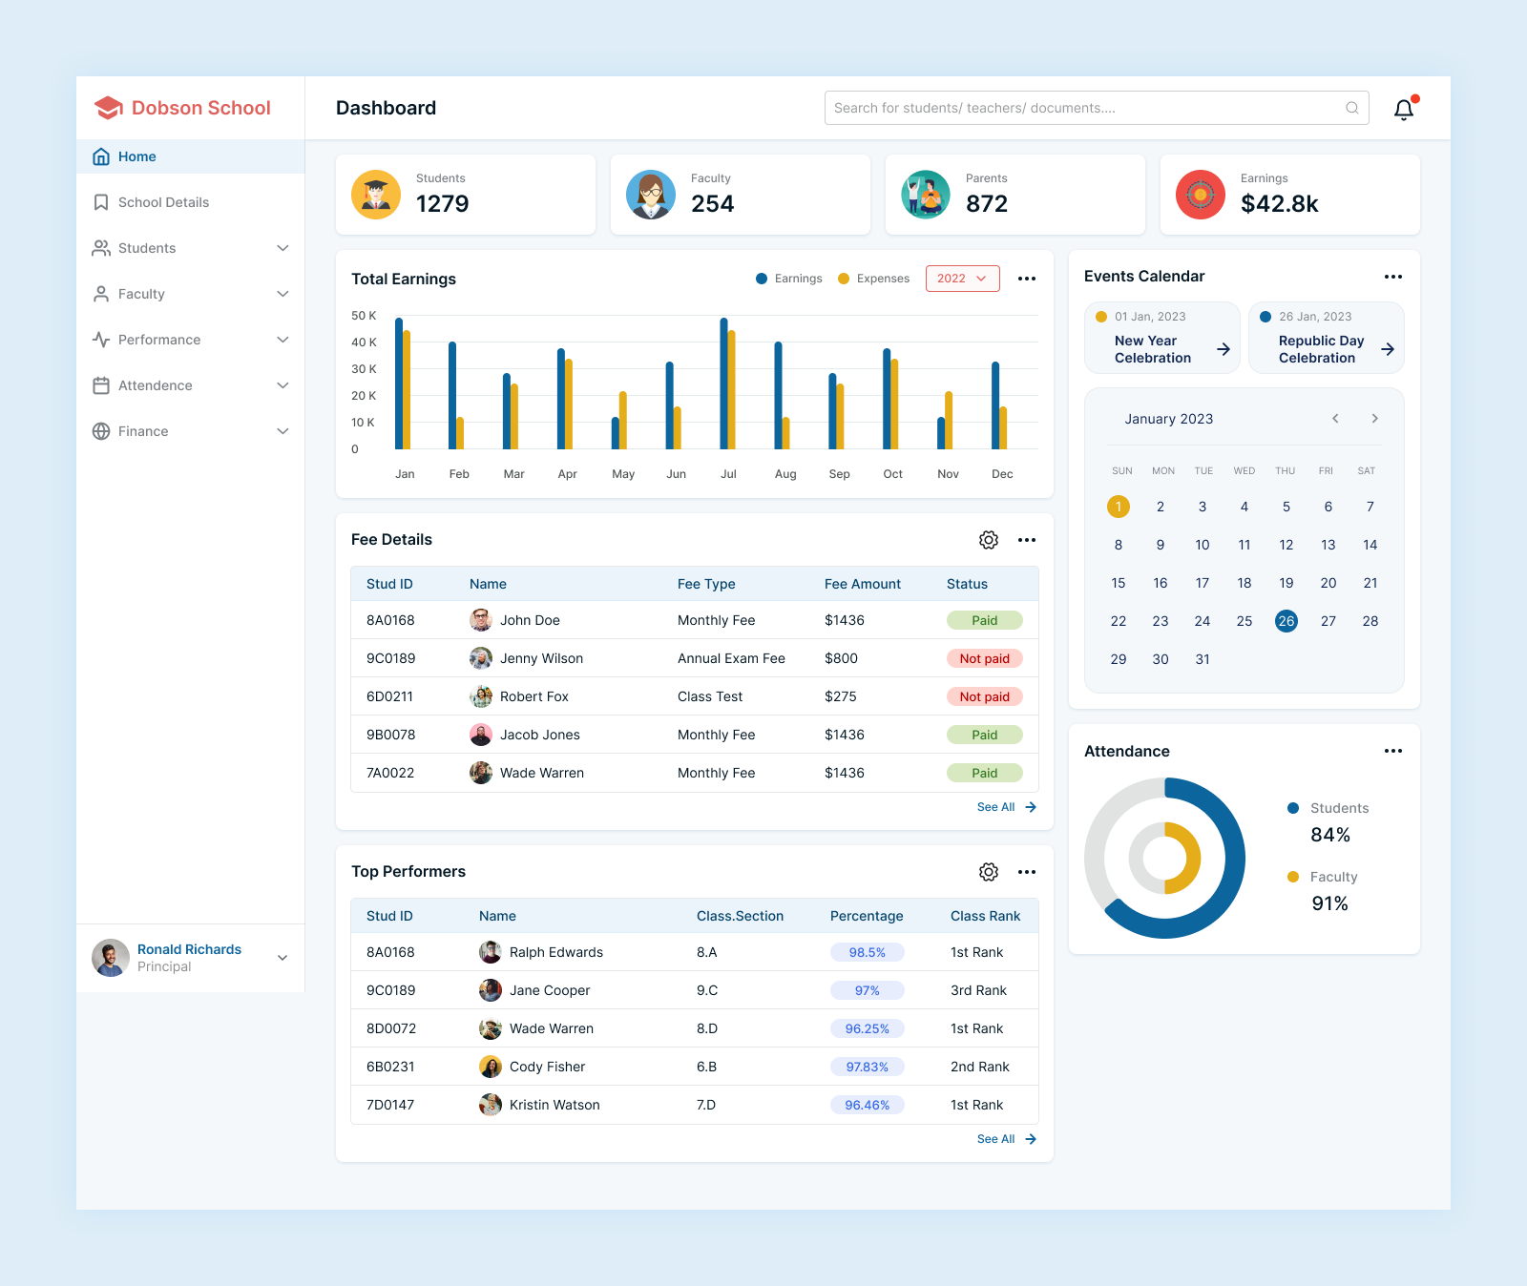Select January 26 on the calendar
The height and width of the screenshot is (1286, 1527).
pyautogui.click(x=1286, y=621)
